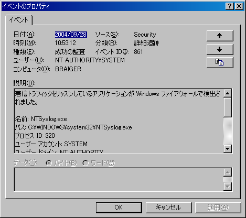Close the event properties dialog
Screen dimensions: 246x218
(239, 6)
